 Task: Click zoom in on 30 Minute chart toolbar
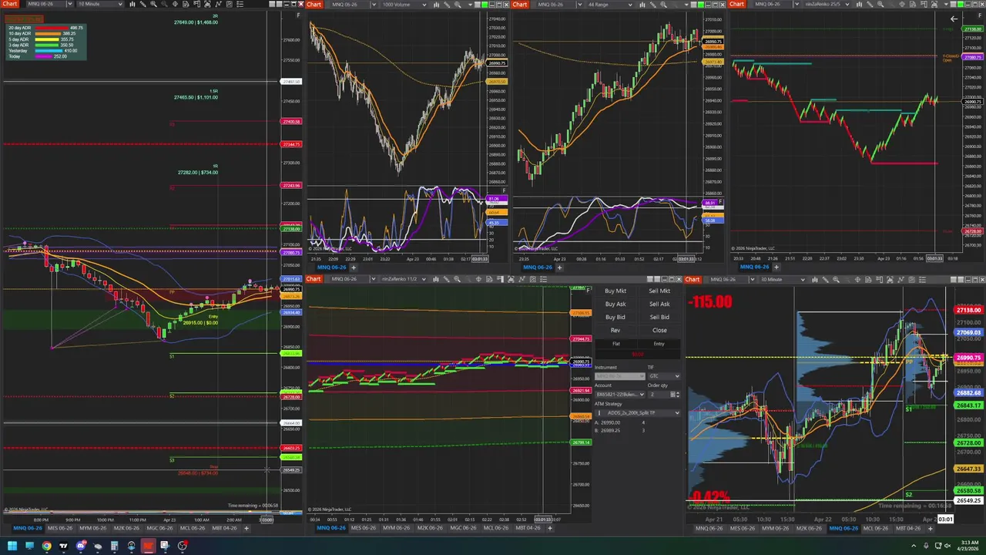tap(836, 279)
